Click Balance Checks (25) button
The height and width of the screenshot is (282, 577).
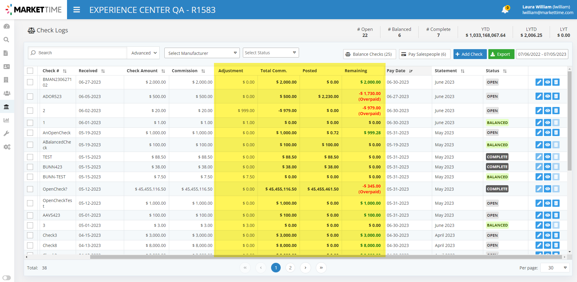coord(369,54)
